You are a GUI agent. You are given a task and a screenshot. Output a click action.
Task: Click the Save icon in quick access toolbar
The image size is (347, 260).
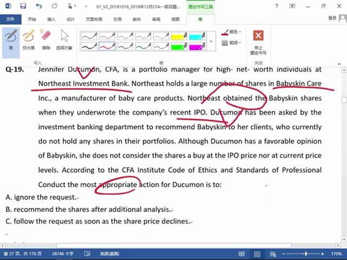pyautogui.click(x=23, y=6)
